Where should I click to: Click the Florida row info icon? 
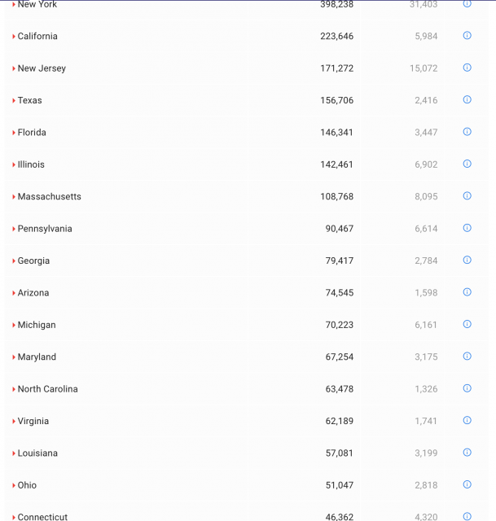click(x=467, y=132)
